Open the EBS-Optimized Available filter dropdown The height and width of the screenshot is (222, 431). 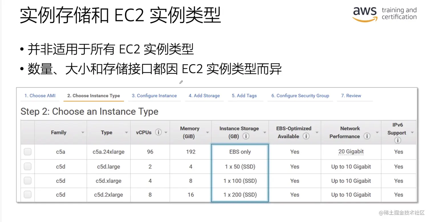point(317,133)
